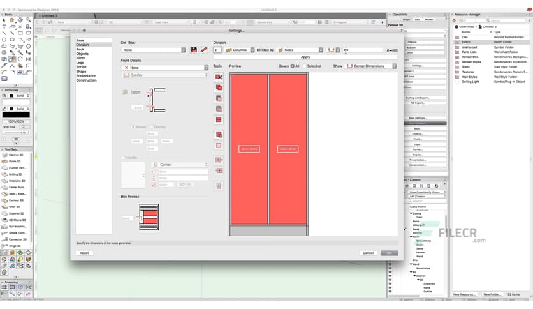Click the first grid snapping icon
533x309 pixels.
coord(4,287)
